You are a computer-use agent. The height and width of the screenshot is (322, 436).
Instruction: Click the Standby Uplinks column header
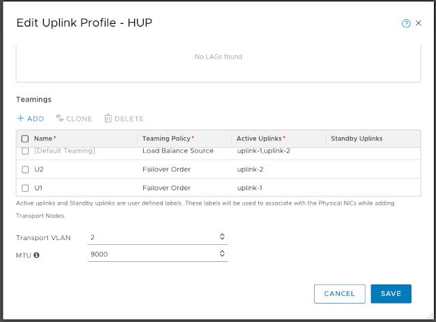click(356, 138)
